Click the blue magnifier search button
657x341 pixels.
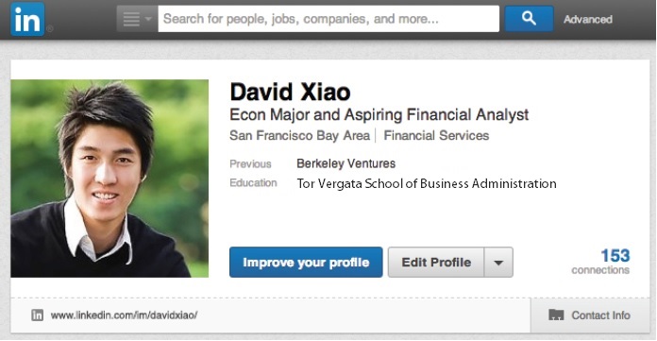[529, 19]
